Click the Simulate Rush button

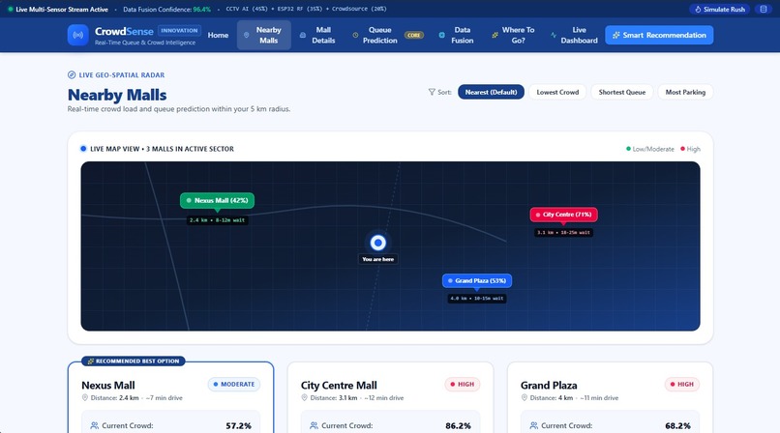[719, 9]
